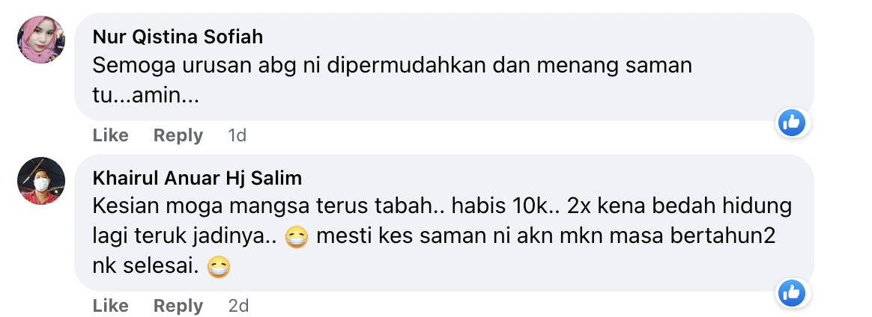Open Nur Qistina Sofiah's profile picture
This screenshot has height=317, width=872.
(41, 40)
